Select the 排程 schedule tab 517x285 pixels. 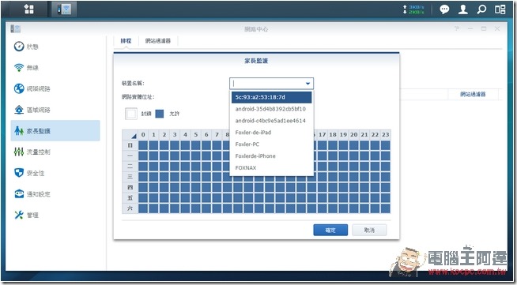tap(126, 41)
